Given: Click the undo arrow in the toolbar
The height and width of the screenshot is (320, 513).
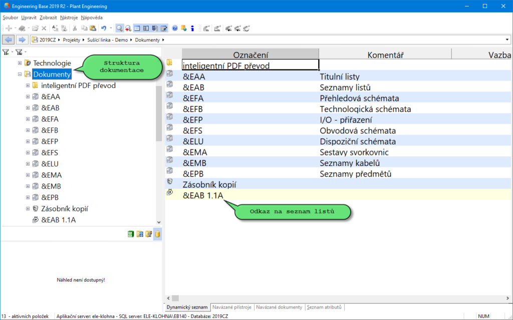Looking at the screenshot, I should coord(104,28).
